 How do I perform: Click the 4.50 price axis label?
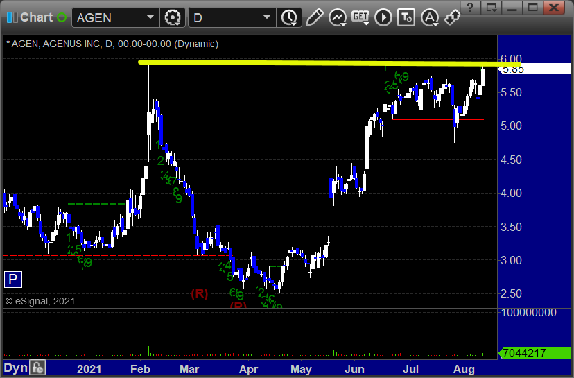pyautogui.click(x=511, y=160)
